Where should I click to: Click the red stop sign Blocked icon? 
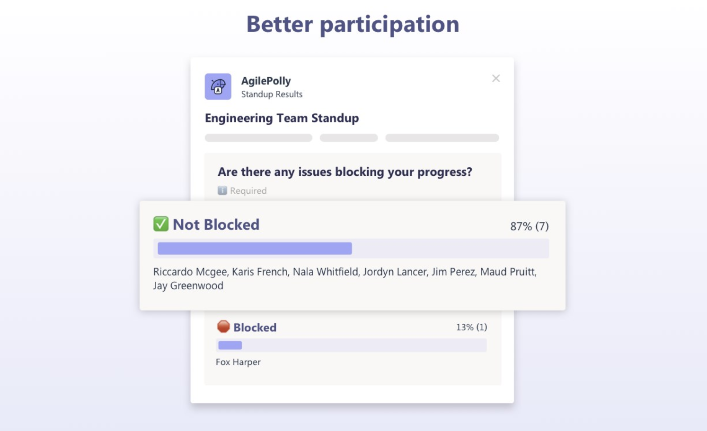223,327
